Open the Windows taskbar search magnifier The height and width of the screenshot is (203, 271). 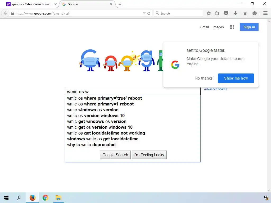(19, 198)
